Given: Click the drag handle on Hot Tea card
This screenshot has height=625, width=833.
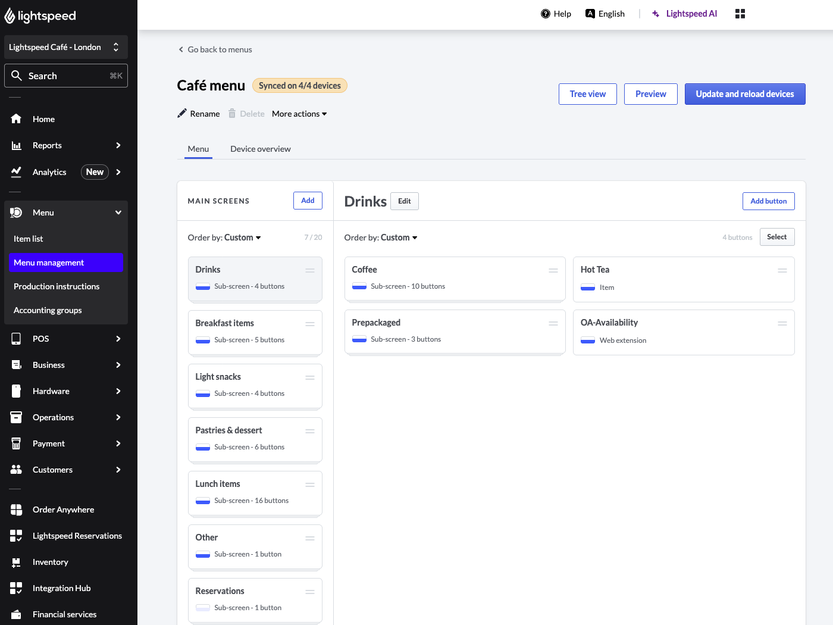Looking at the screenshot, I should 782,270.
